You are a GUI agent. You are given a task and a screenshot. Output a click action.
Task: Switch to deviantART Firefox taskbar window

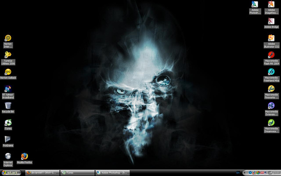[42, 173]
